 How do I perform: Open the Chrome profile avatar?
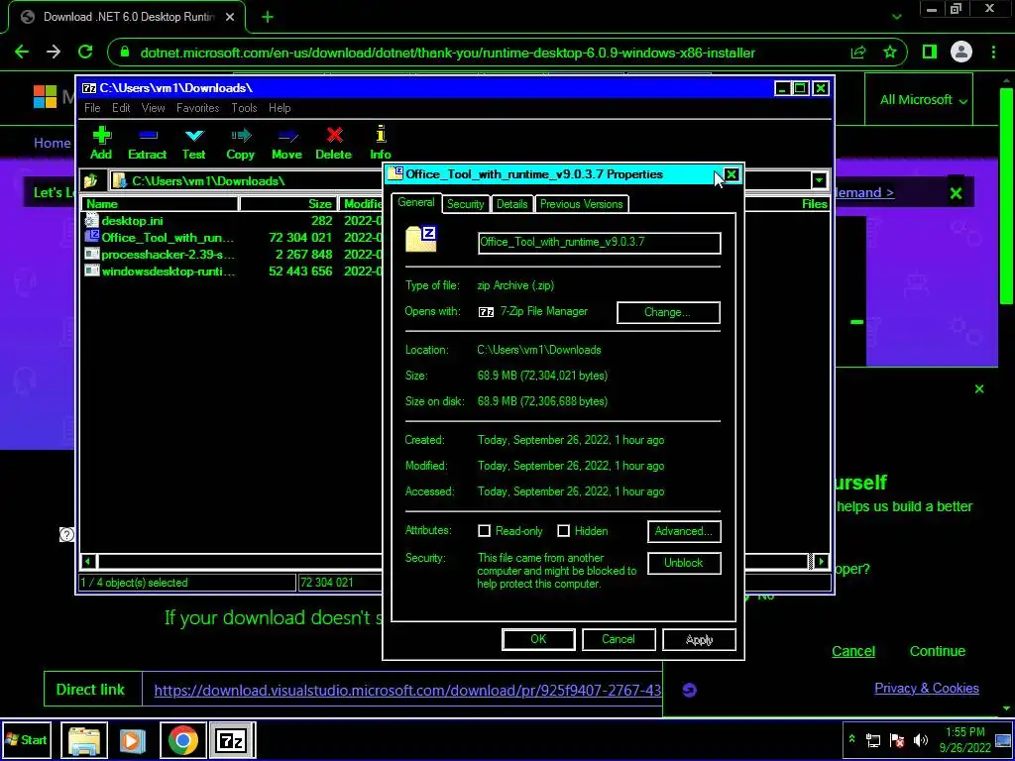click(x=961, y=53)
